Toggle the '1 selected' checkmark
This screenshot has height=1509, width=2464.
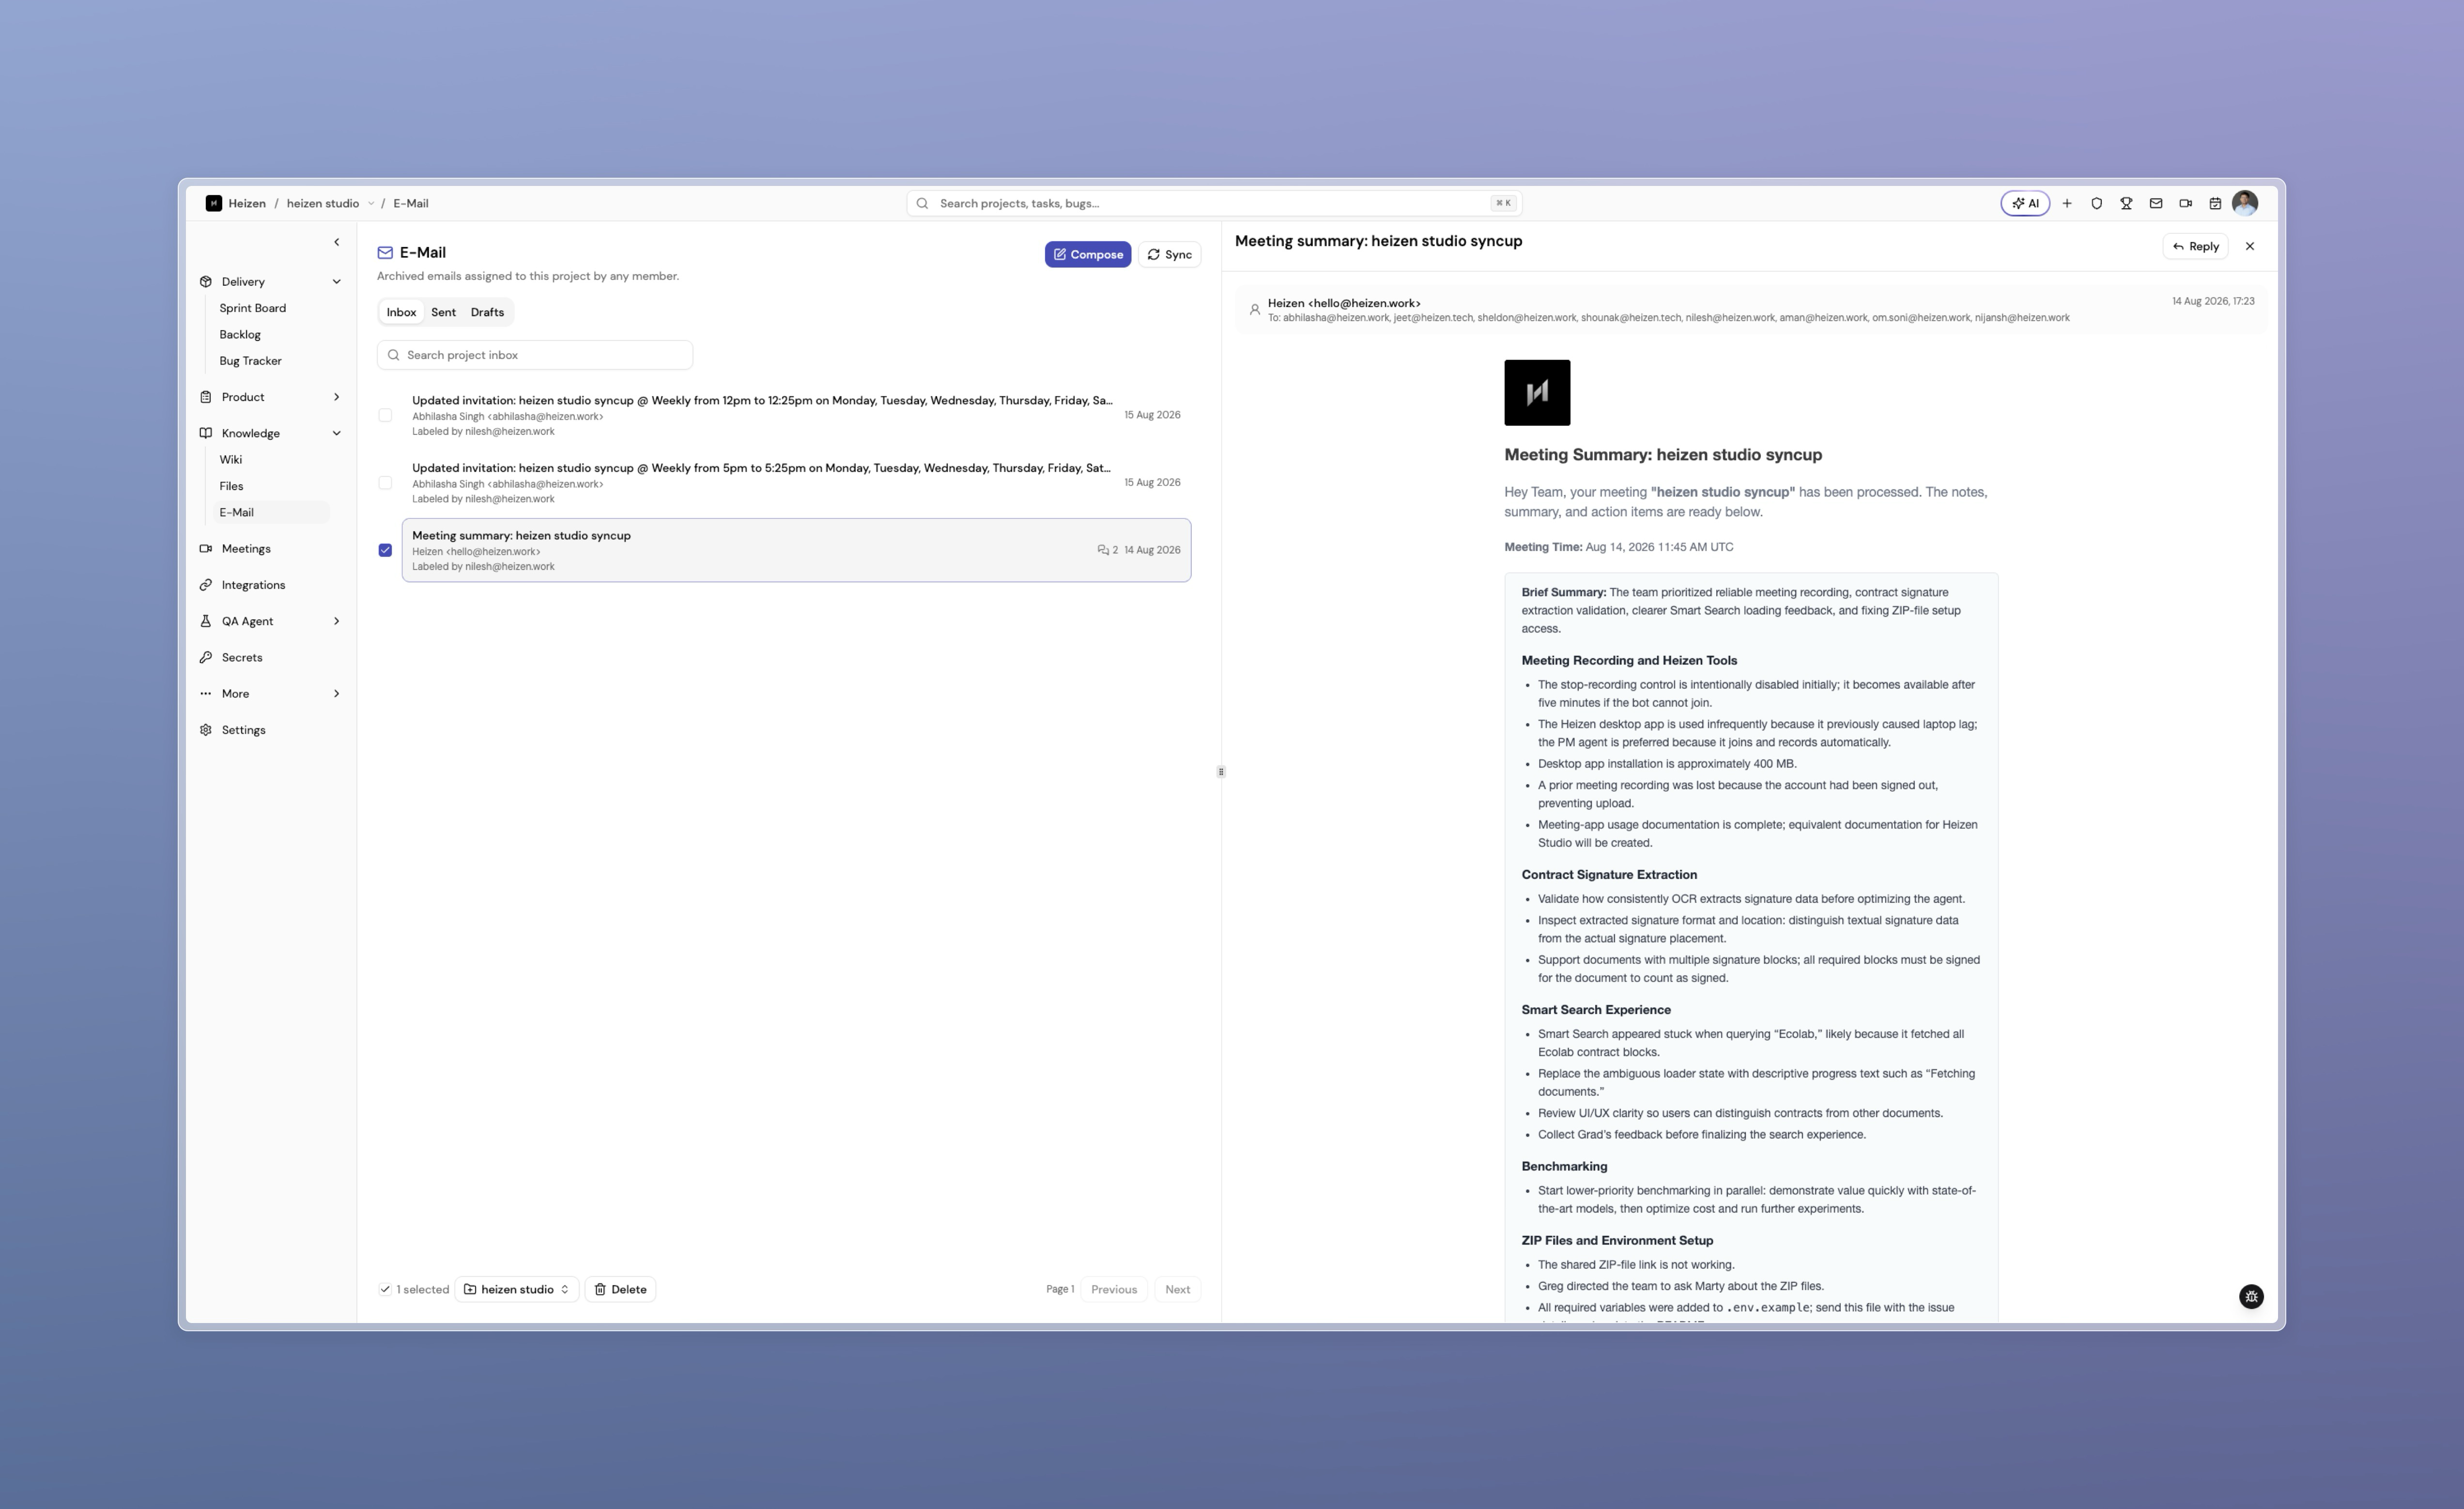385,1289
